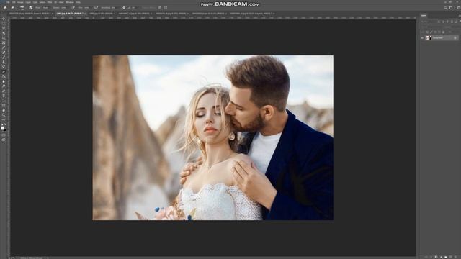Open the search icon at top right
The width and height of the screenshot is (461, 259).
pyautogui.click(x=445, y=8)
